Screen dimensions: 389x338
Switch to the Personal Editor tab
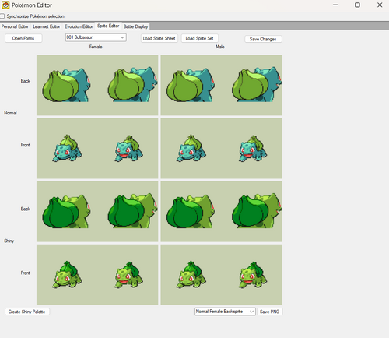pos(15,26)
